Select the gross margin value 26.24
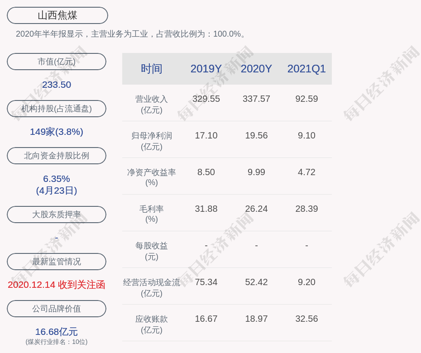 point(256,209)
